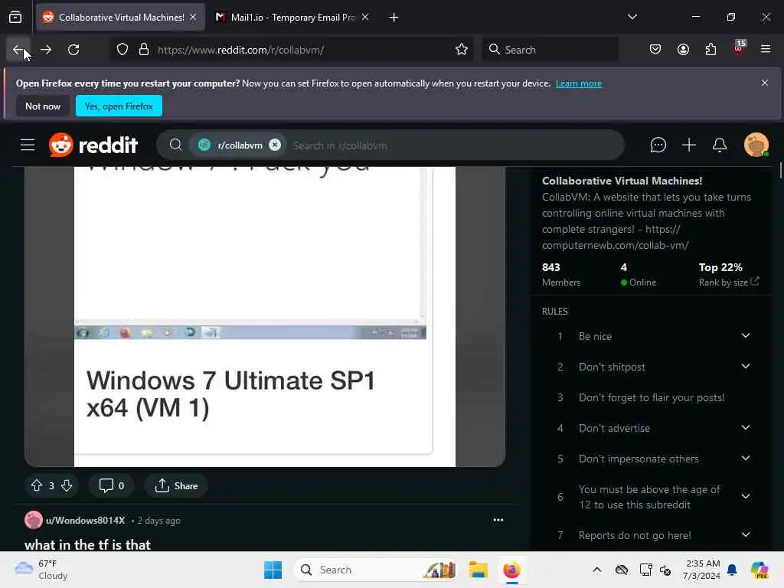This screenshot has width=784, height=588.
Task: Open the extension with the 15 badge
Action: [x=739, y=48]
